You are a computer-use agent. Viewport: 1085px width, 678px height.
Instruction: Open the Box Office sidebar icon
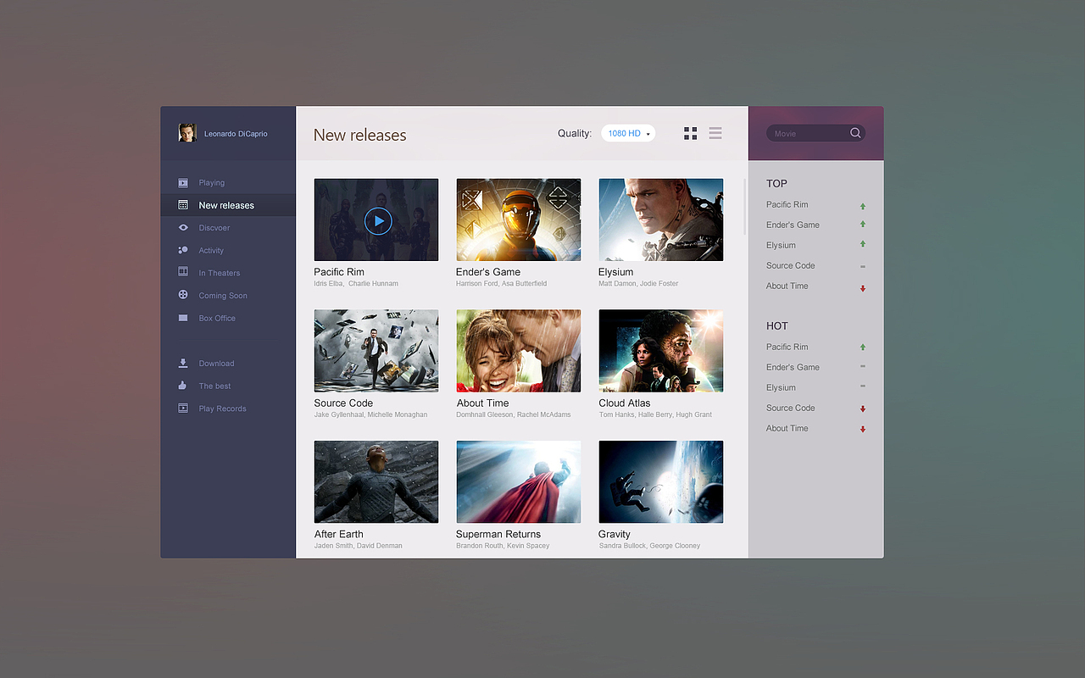point(183,318)
